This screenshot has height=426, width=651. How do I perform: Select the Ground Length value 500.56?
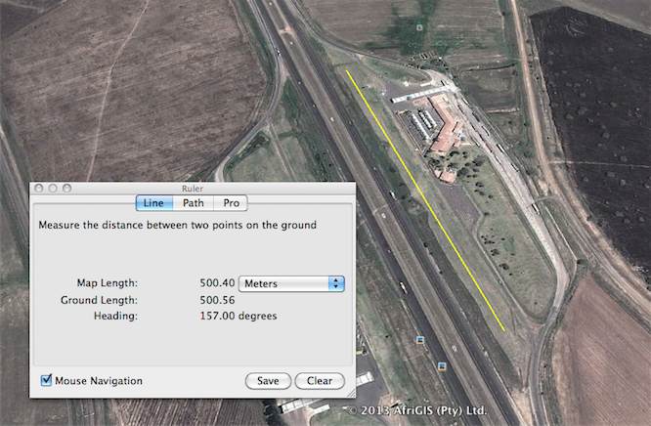(x=217, y=300)
